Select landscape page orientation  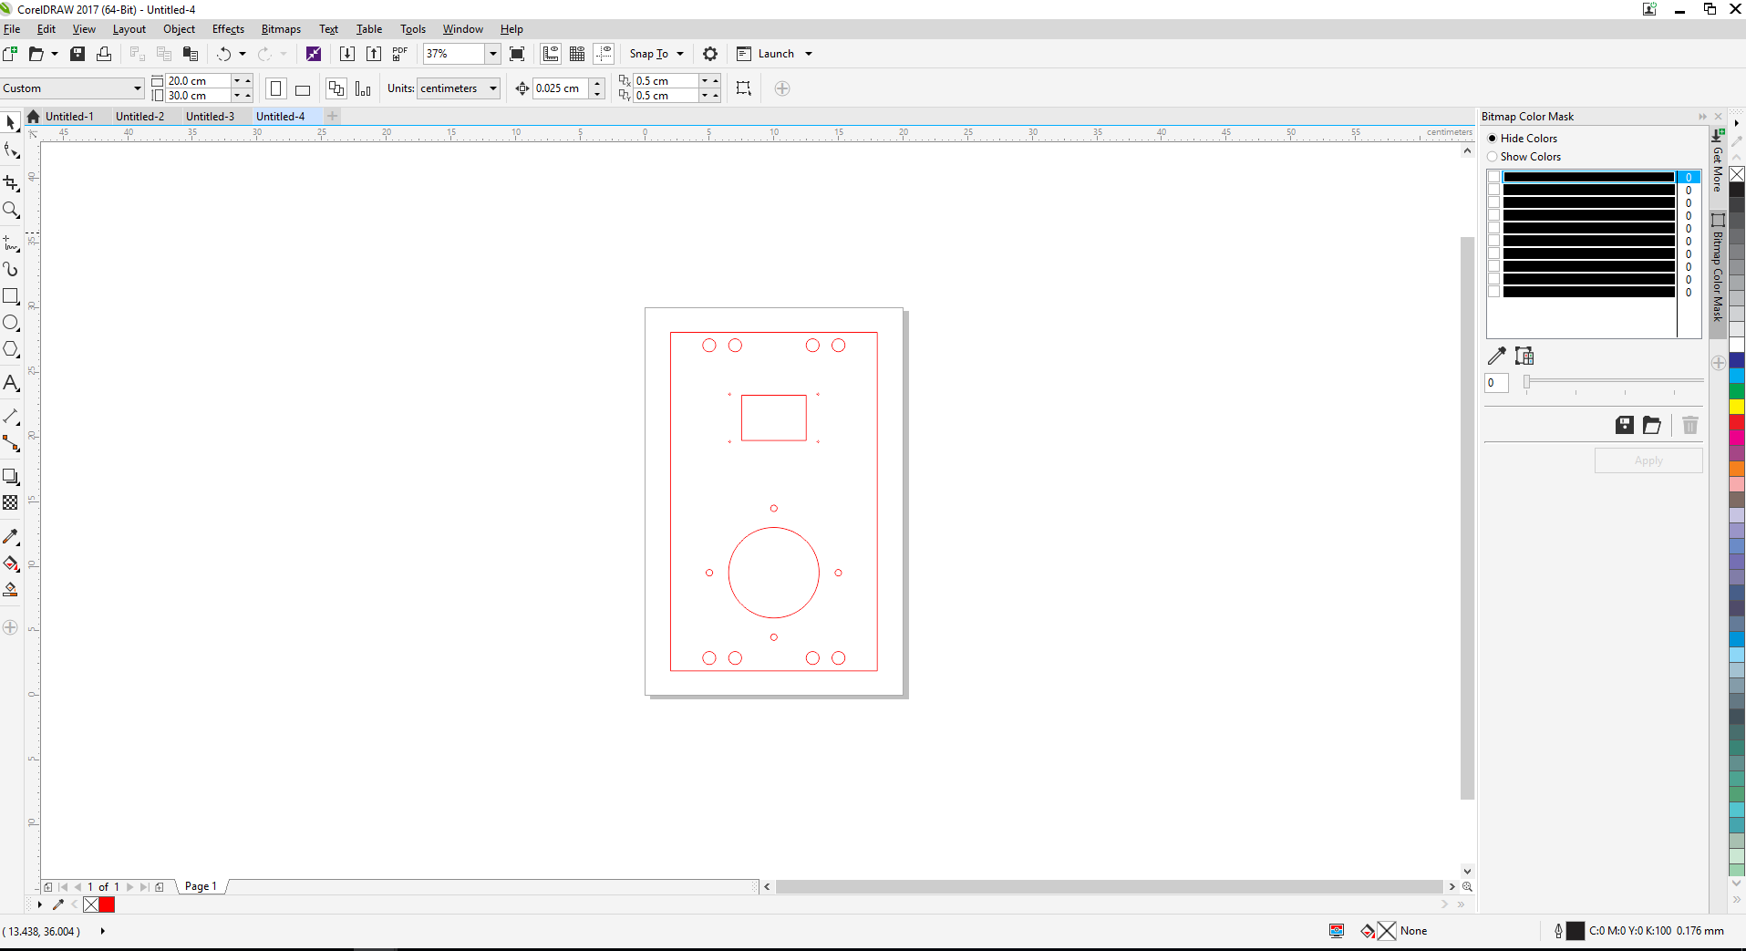tap(303, 88)
